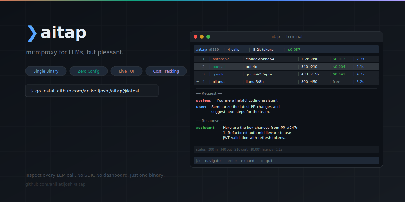Click the q quit hint
This screenshot has height=202, width=405.
[x=267, y=161]
